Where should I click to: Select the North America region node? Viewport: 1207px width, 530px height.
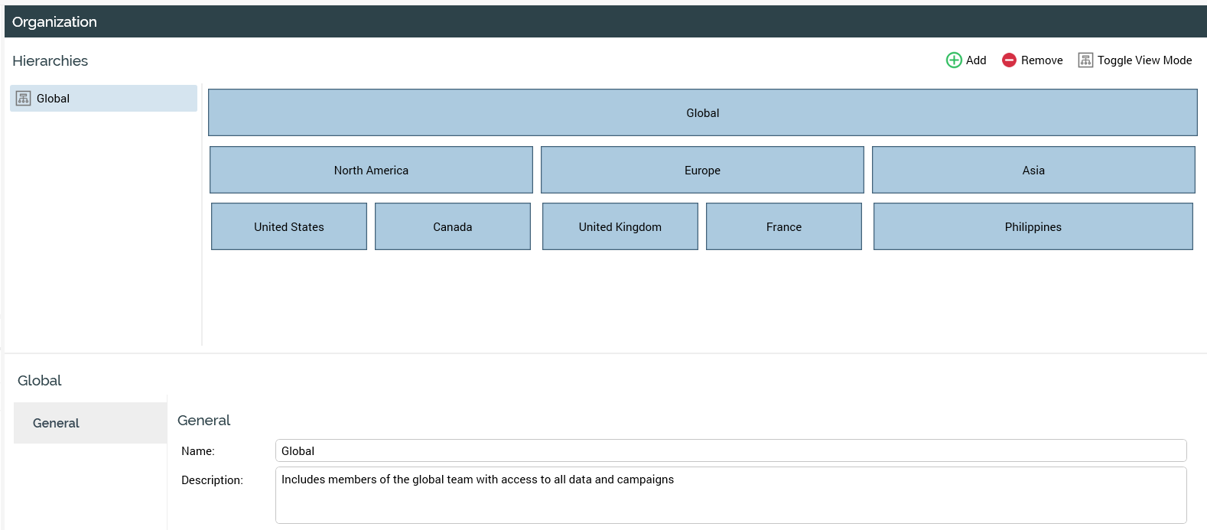(x=371, y=171)
